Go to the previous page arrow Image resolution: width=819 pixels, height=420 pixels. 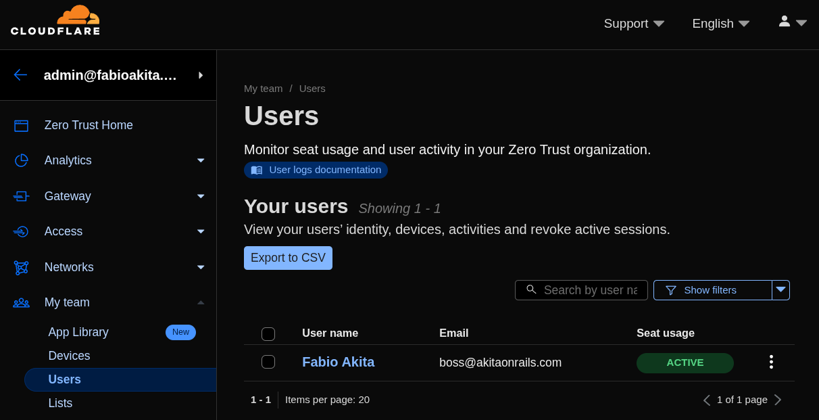coord(707,400)
